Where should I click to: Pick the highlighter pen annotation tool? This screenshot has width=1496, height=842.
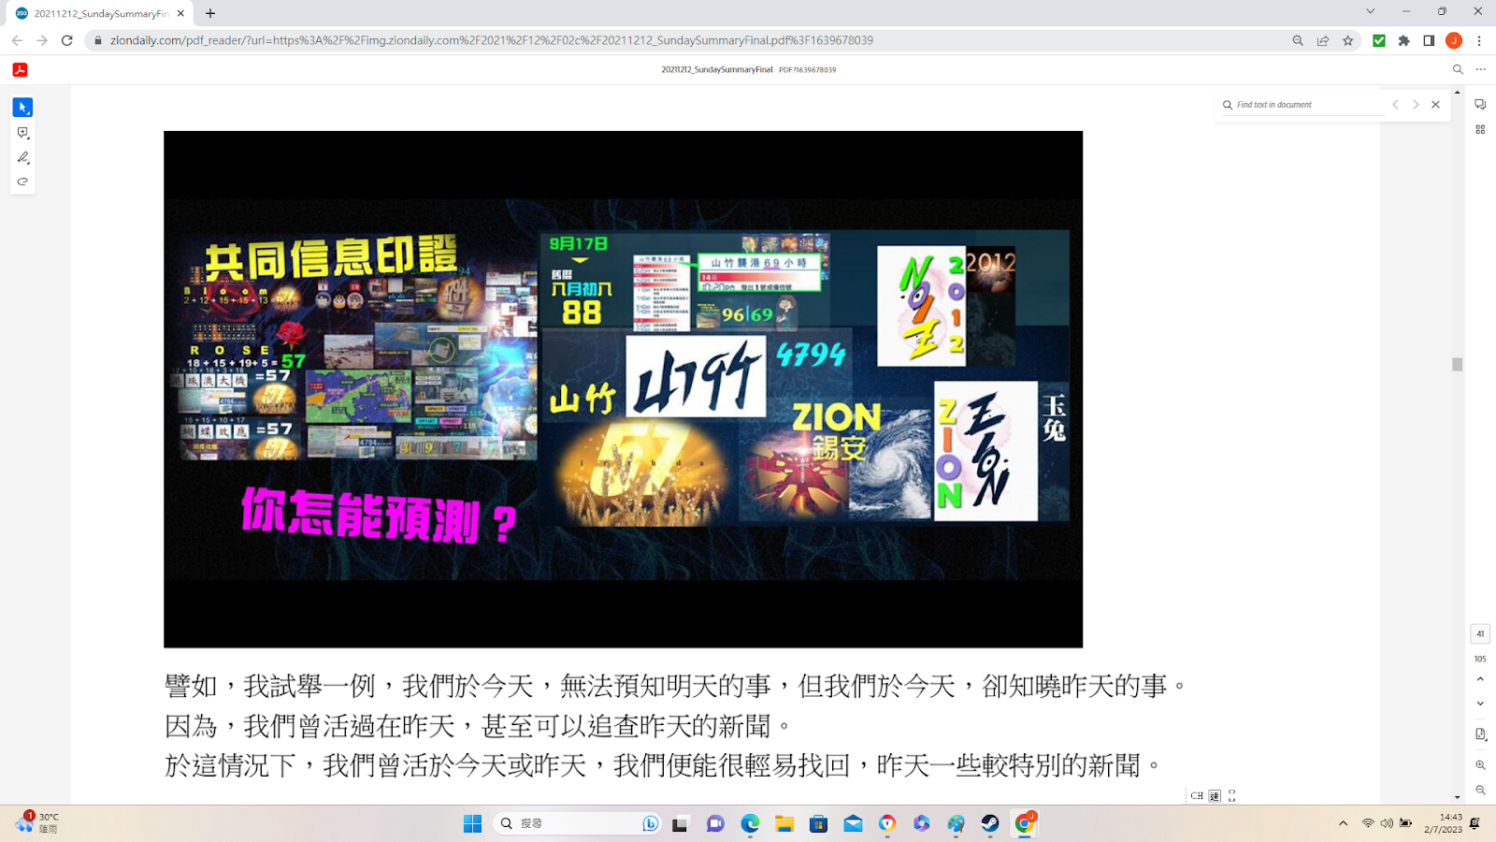click(x=22, y=157)
